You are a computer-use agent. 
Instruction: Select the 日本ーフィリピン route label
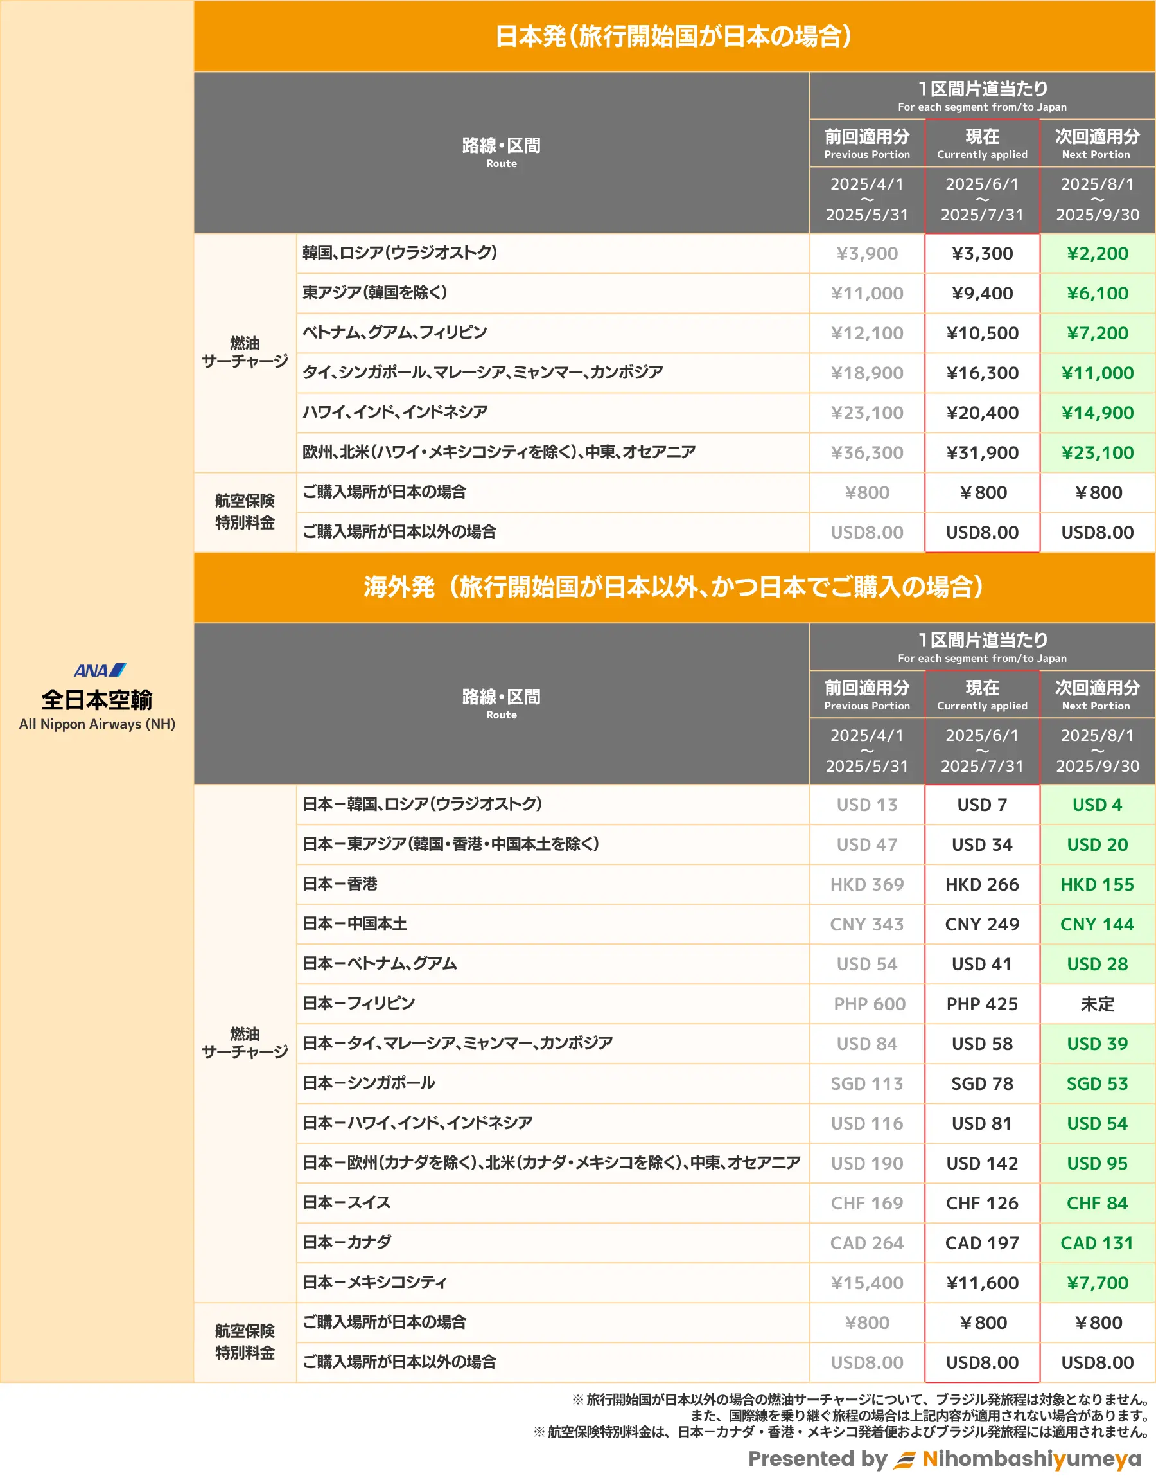359,1003
